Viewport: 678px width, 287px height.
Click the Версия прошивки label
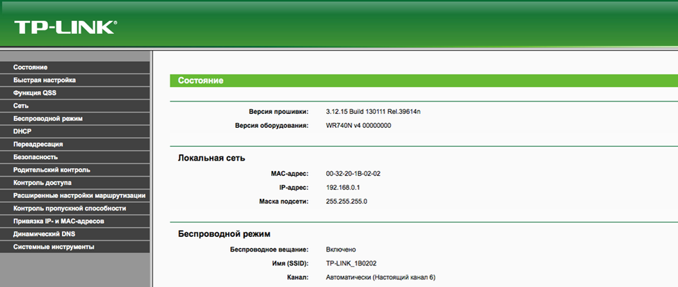(x=278, y=112)
